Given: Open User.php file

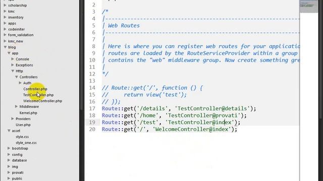Looking at the screenshot, I should coord(23,125).
